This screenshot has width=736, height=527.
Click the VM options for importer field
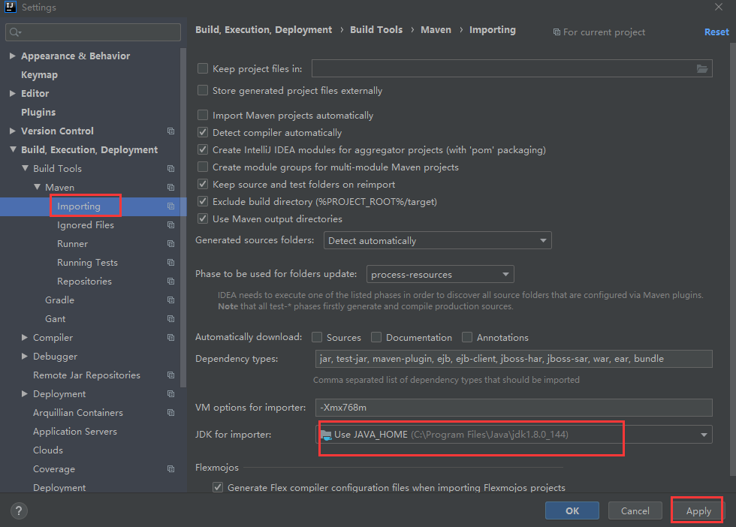(514, 408)
